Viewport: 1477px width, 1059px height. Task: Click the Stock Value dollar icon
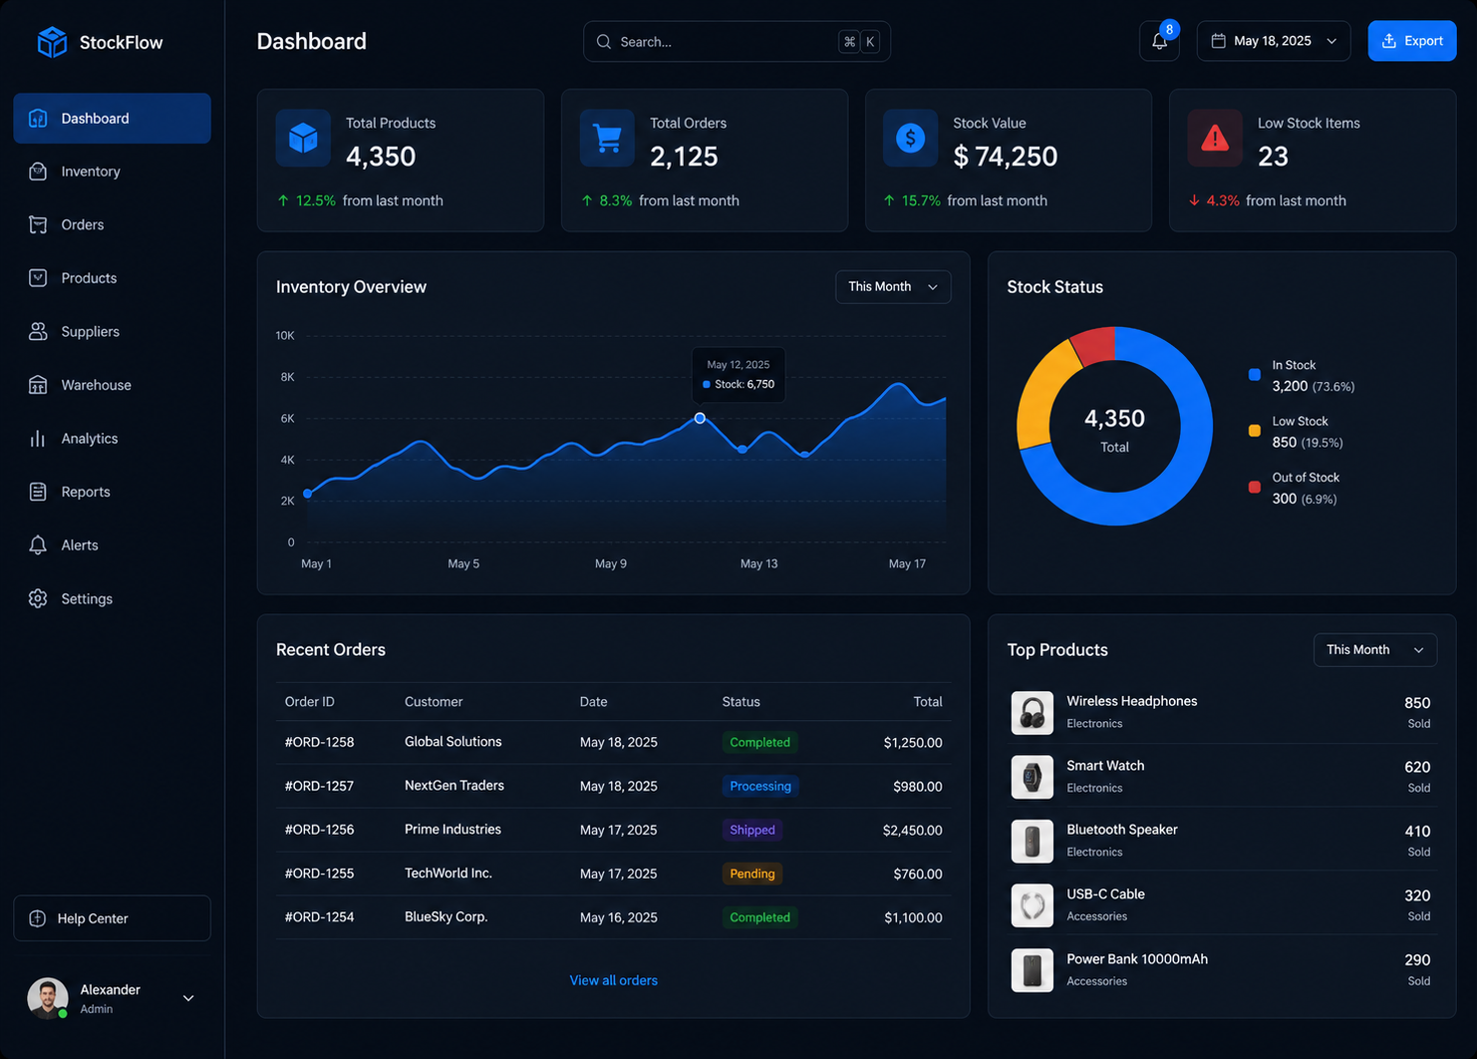910,138
